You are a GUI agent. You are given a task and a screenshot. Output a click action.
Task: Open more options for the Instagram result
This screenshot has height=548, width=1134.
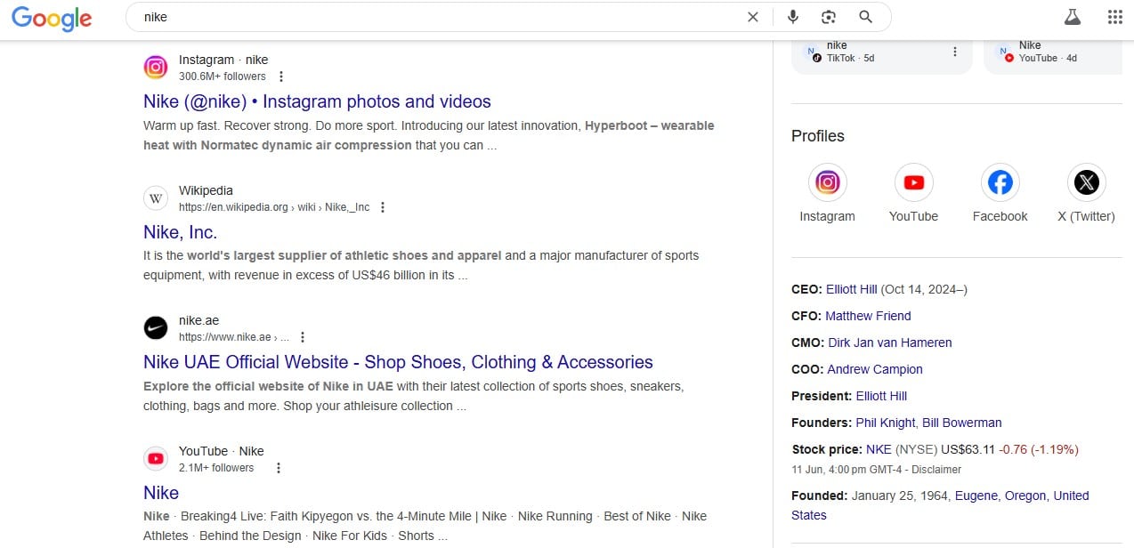point(281,77)
